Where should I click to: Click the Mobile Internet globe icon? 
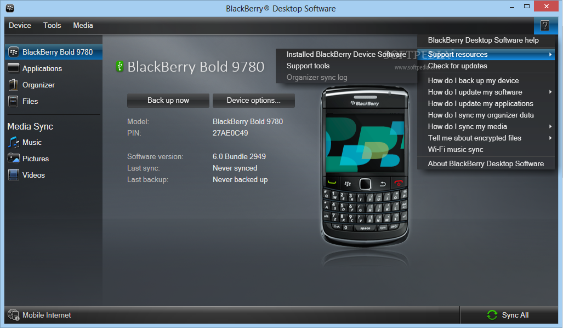point(13,315)
